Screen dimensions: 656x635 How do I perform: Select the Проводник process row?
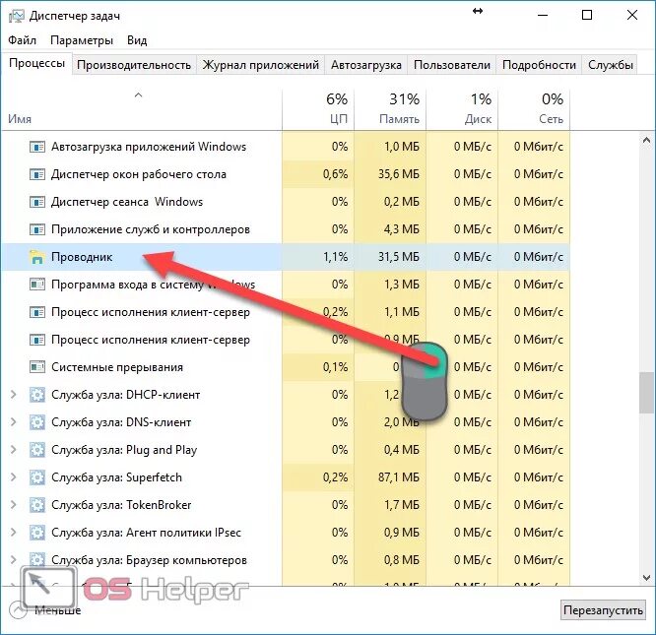point(286,257)
